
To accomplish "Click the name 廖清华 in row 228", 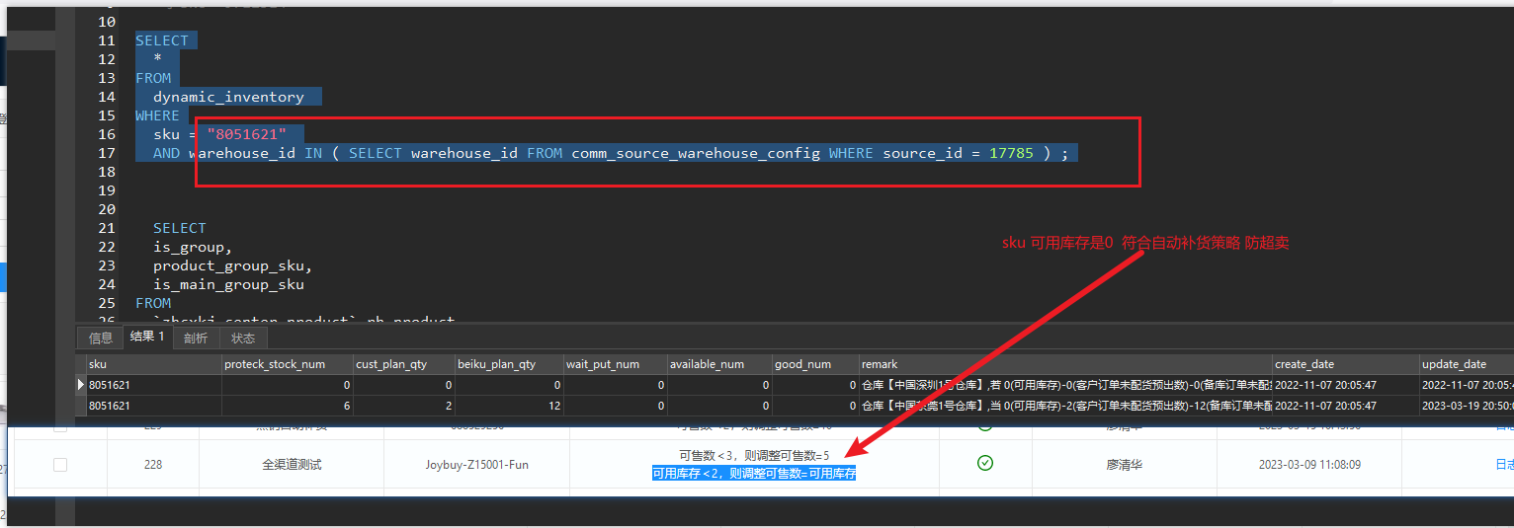I will pyautogui.click(x=1123, y=464).
